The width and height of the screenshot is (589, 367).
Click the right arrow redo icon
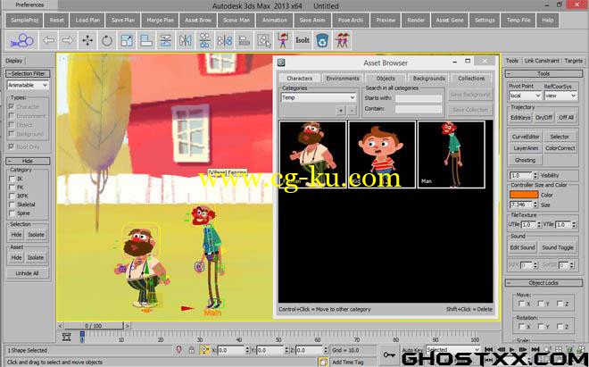click(x=68, y=40)
